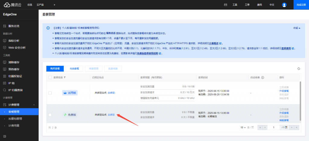Screen dimensions: 309x141
Task: Open the user avatar menu
Action: click(284, 5)
